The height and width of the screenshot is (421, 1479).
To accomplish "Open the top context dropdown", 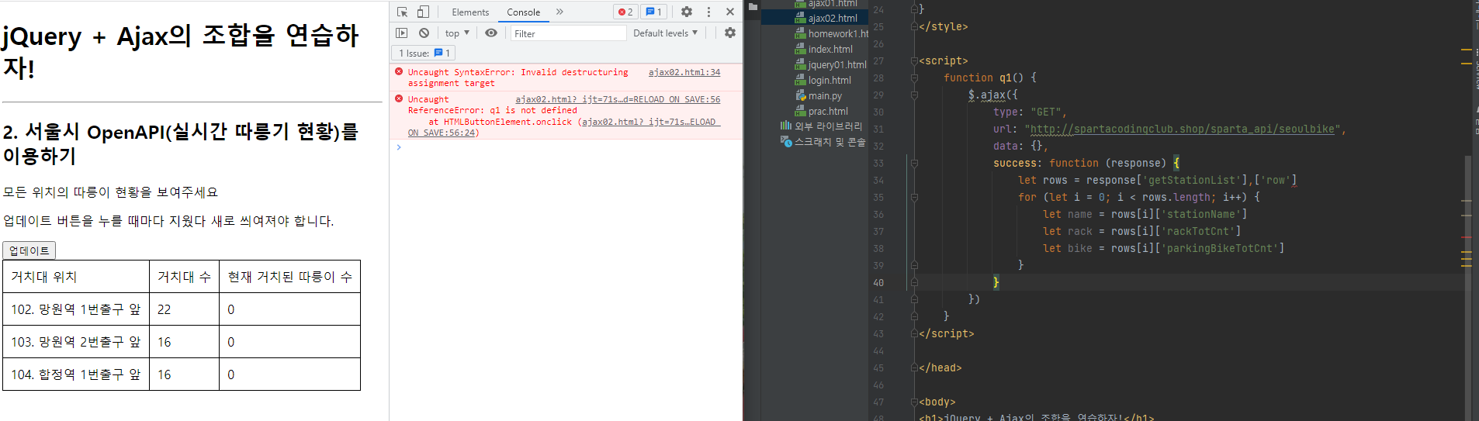I will [x=457, y=33].
